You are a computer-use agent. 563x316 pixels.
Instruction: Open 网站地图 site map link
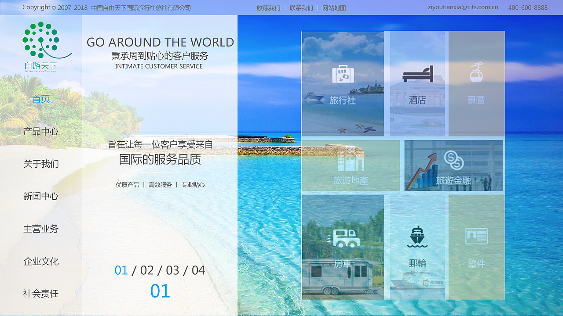(x=334, y=7)
